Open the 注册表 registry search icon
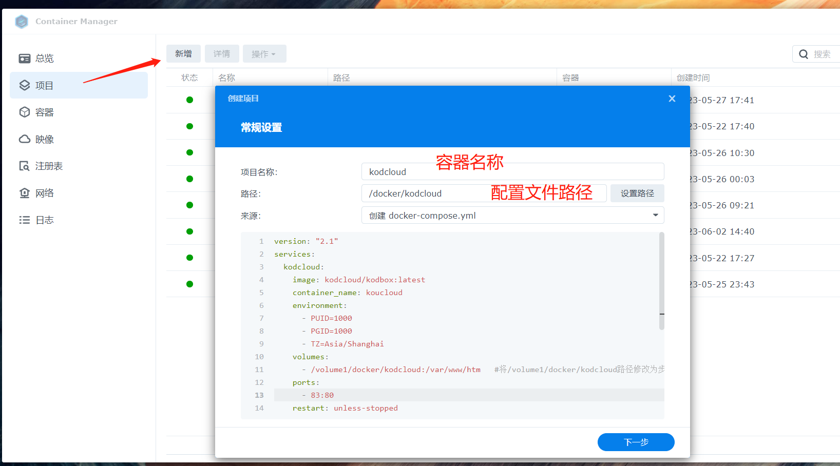This screenshot has width=840, height=466. [x=24, y=166]
